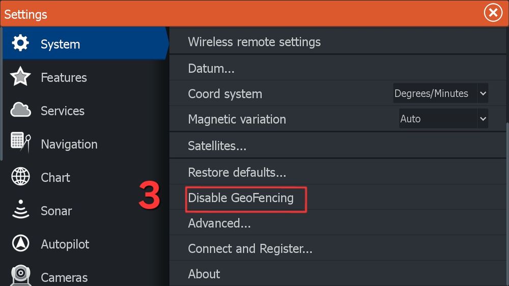Click the System gear icon
Image resolution: width=509 pixels, height=286 pixels.
tap(20, 44)
